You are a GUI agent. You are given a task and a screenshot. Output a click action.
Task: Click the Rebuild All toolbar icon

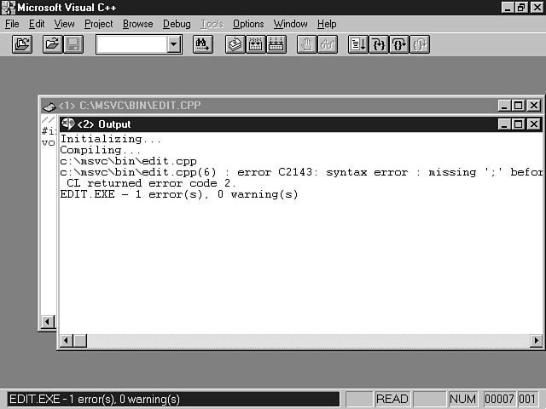point(276,44)
